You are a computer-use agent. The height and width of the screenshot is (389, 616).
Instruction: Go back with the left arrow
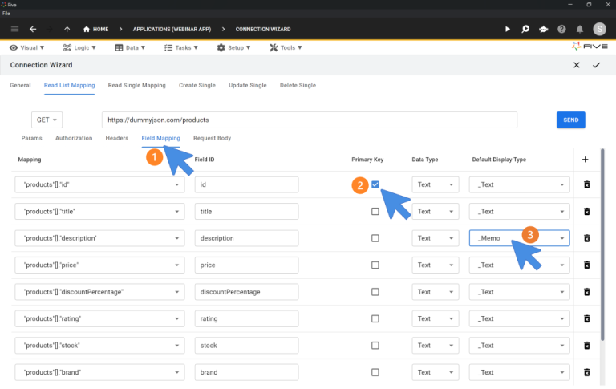click(33, 29)
